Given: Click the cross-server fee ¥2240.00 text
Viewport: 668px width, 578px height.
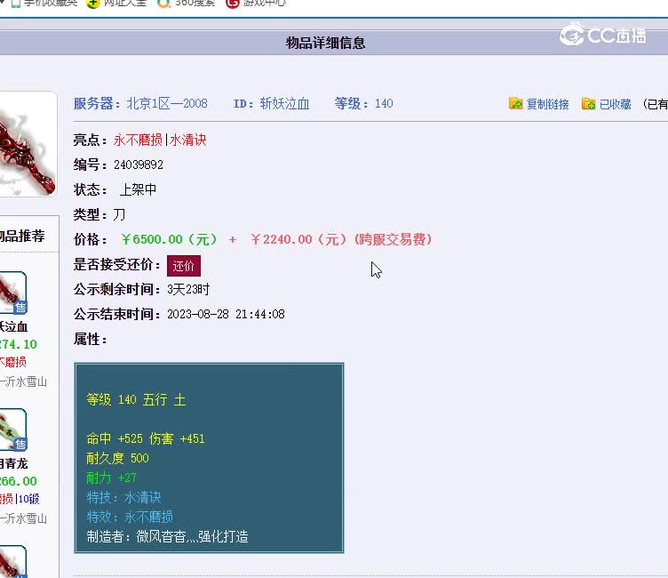Looking at the screenshot, I should click(341, 239).
